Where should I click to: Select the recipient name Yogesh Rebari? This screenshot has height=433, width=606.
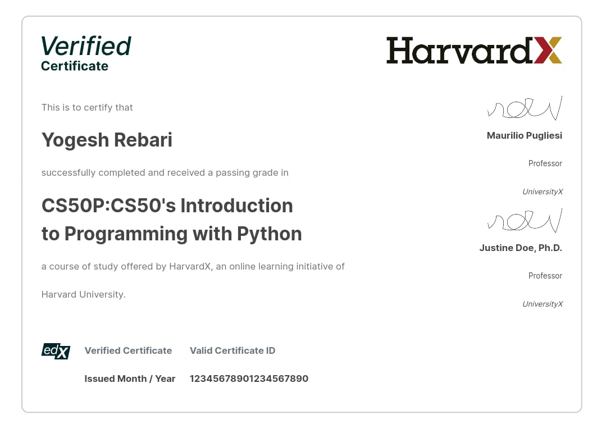[x=107, y=140]
